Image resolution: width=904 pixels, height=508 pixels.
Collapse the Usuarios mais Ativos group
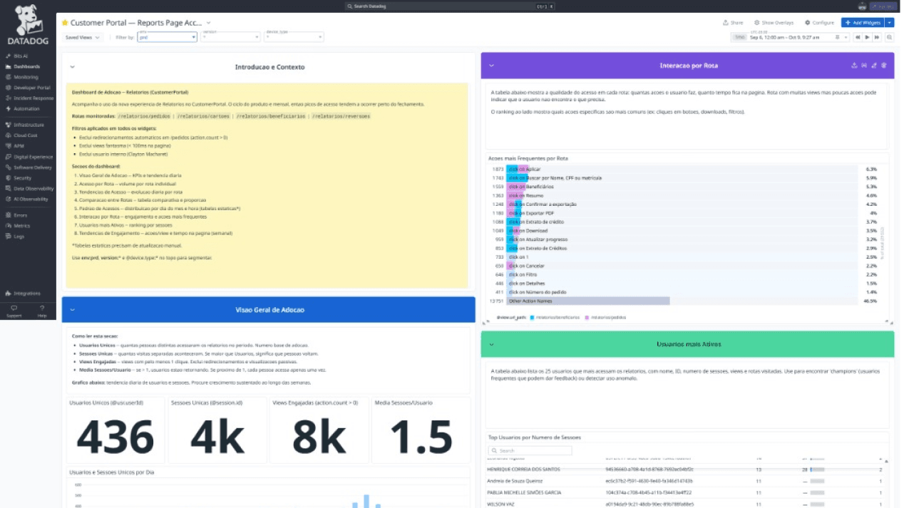click(x=491, y=344)
